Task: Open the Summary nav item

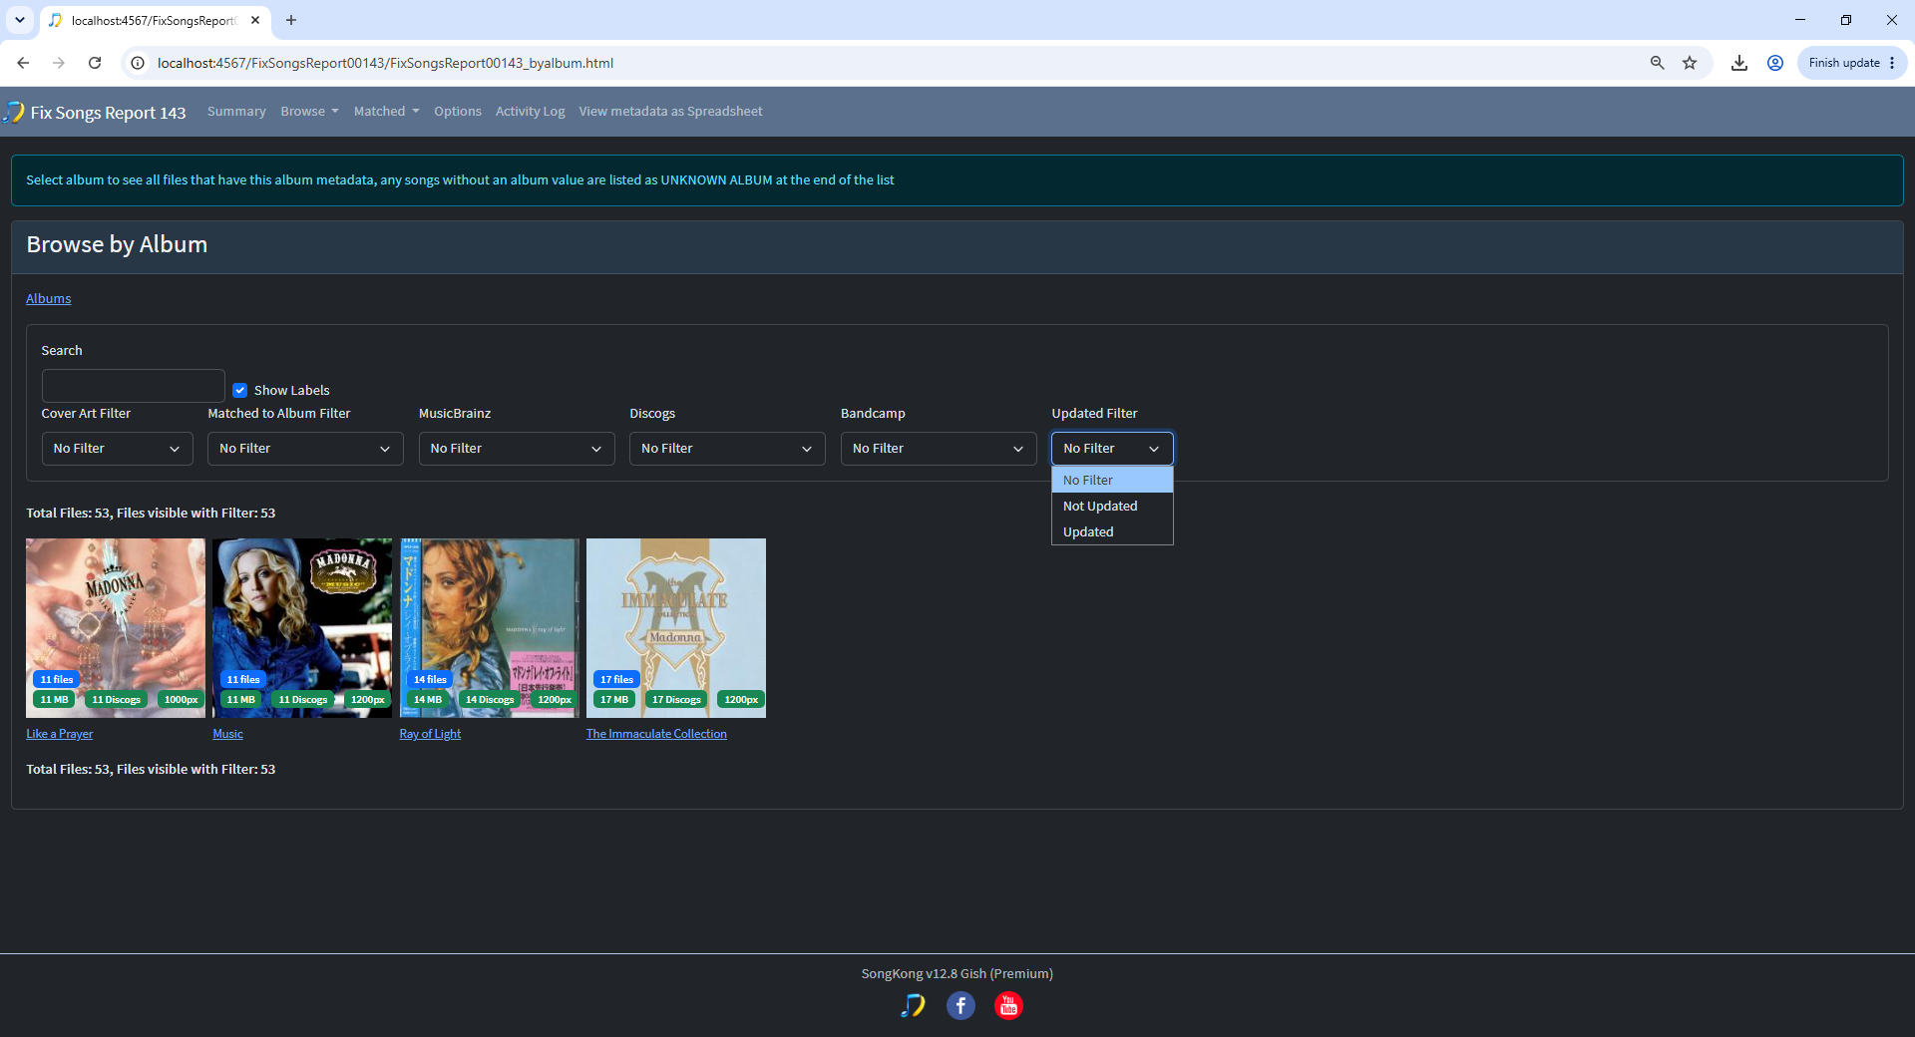Action: pos(236,112)
